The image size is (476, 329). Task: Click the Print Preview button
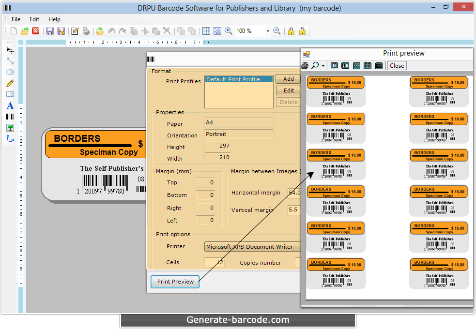[174, 282]
